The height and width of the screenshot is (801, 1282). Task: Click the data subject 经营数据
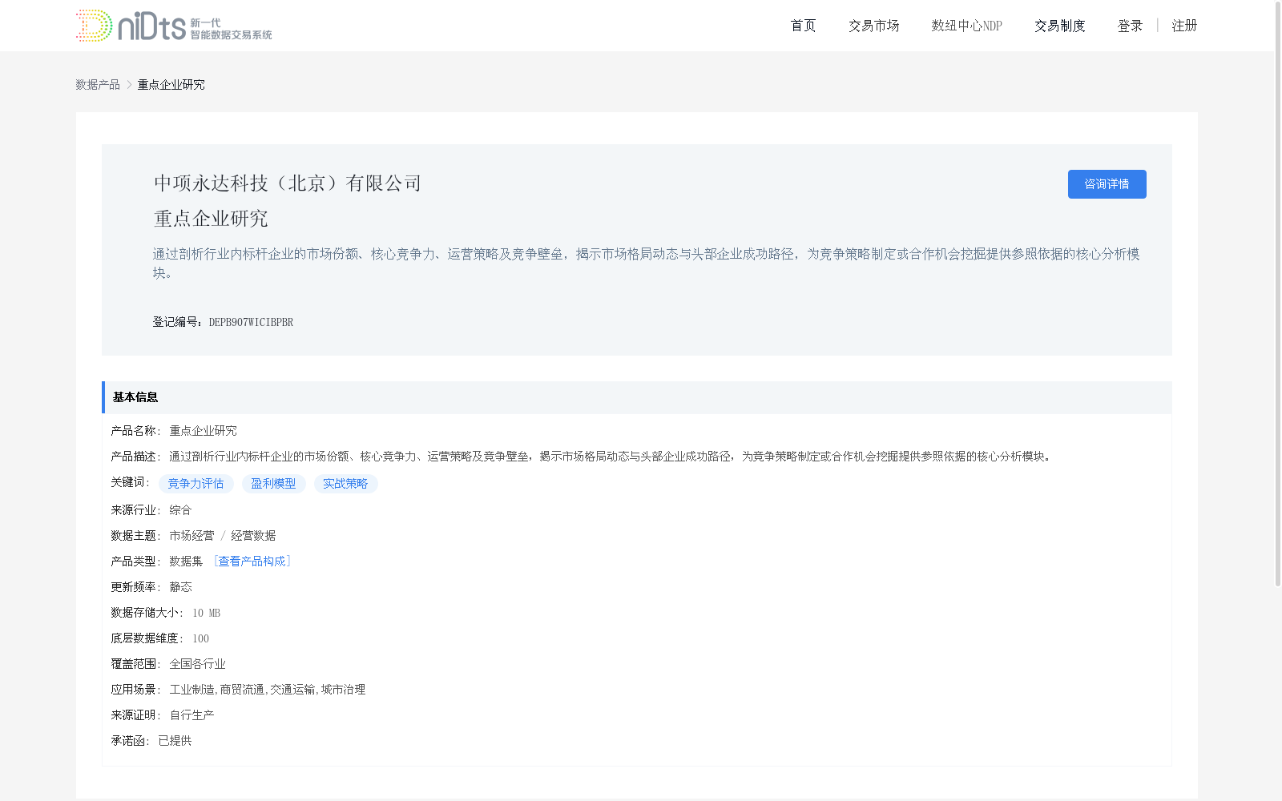[253, 536]
